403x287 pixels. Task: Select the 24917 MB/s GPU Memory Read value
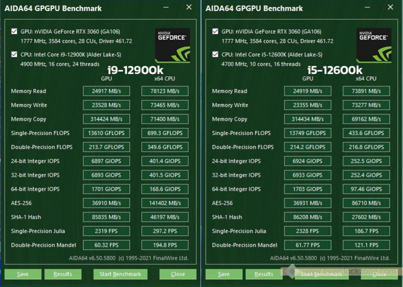(106, 91)
